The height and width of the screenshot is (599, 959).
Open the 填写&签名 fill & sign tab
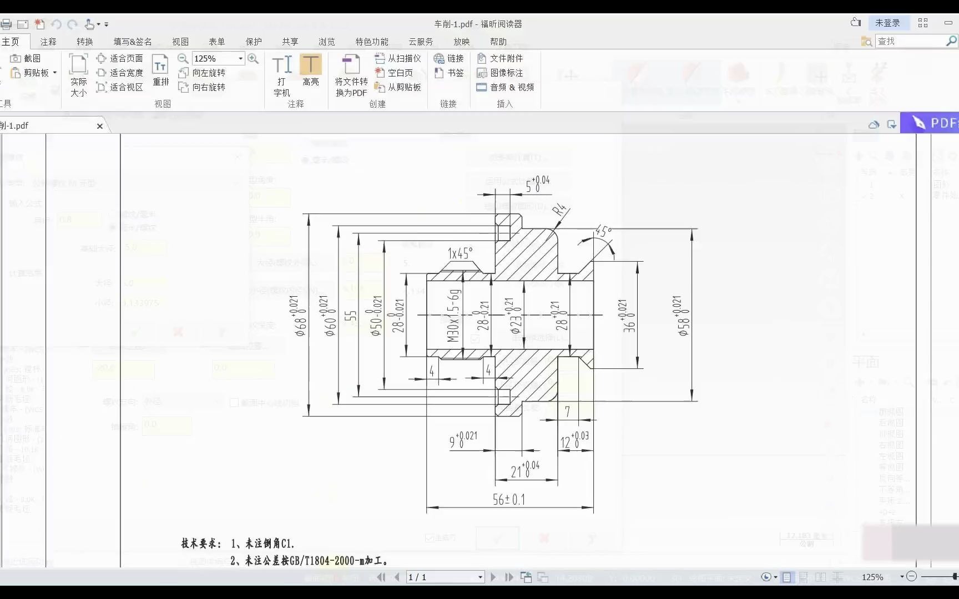click(133, 42)
